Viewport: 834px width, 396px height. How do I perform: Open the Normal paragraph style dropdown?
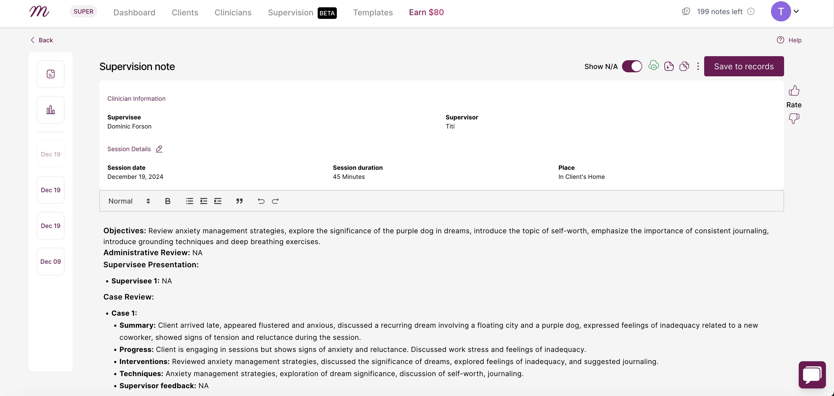[x=128, y=201]
